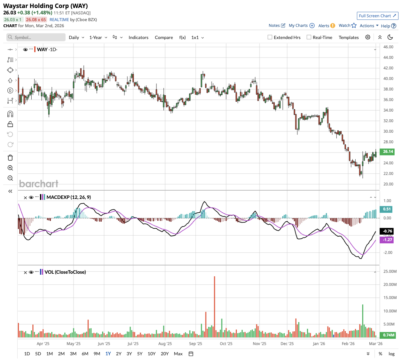Select the 3M range tab
The width and height of the screenshot is (410, 362).
click(73, 354)
